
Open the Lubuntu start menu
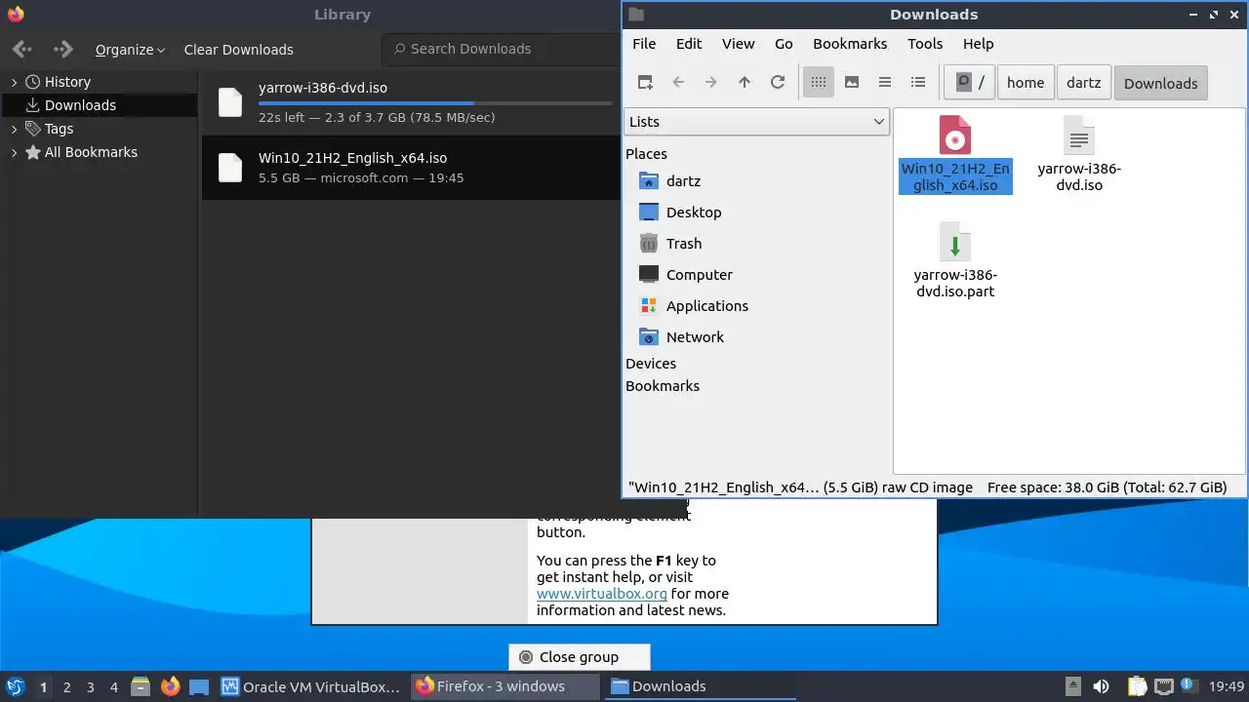click(15, 686)
